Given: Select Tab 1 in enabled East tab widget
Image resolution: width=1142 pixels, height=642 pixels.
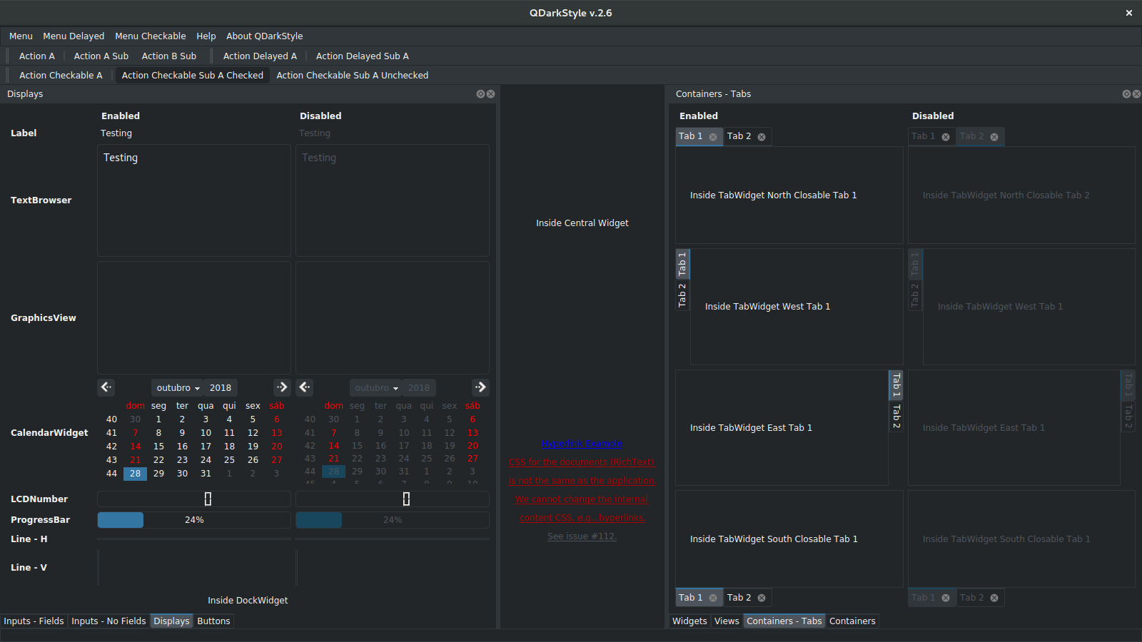Looking at the screenshot, I should 896,385.
